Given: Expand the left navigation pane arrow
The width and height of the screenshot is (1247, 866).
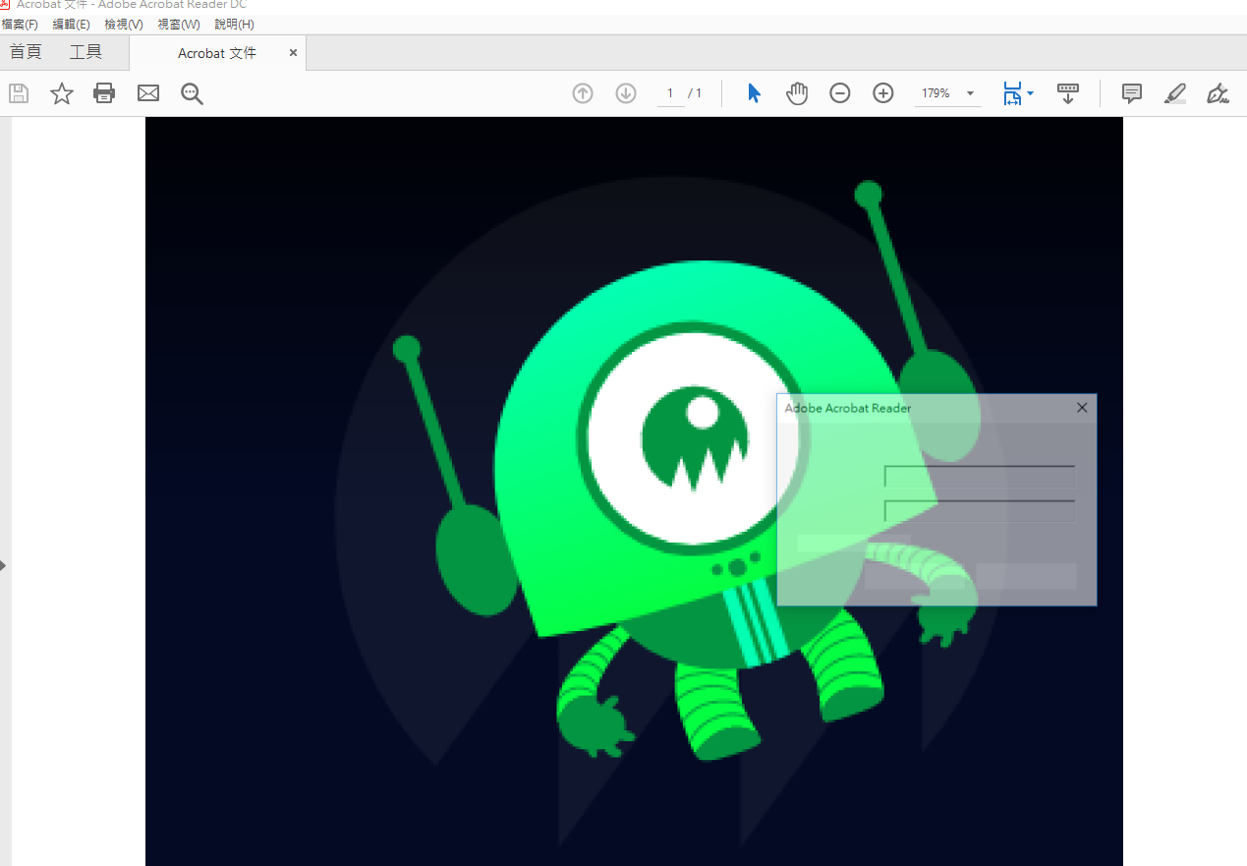Looking at the screenshot, I should tap(3, 565).
